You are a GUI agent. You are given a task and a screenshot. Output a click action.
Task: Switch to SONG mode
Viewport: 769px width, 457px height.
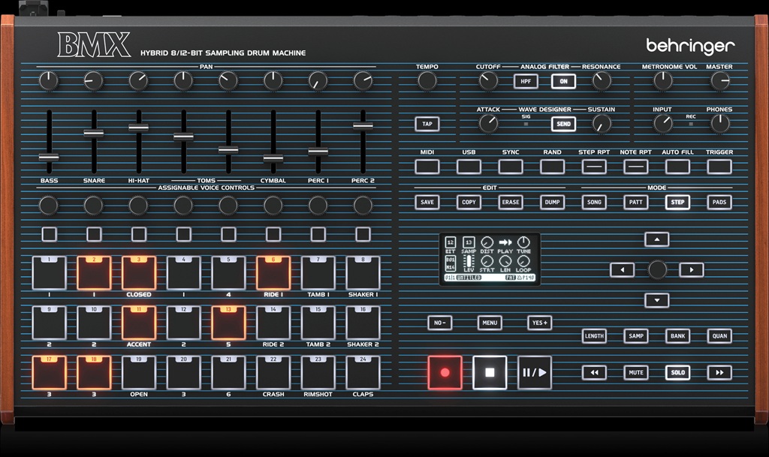594,202
